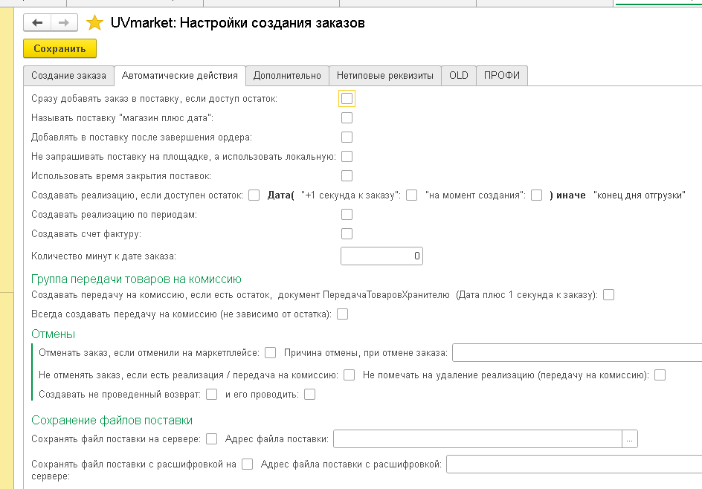Click the Группа передачи товаров на комиссию heading
This screenshot has width=702, height=489.
(136, 279)
